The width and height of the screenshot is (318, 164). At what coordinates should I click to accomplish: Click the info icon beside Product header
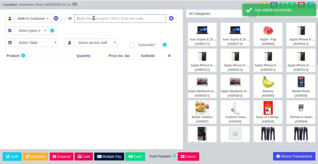point(23,56)
